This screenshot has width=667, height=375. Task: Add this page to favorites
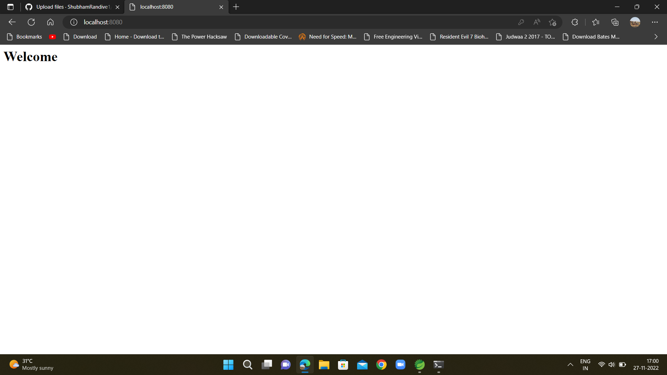[x=552, y=22]
